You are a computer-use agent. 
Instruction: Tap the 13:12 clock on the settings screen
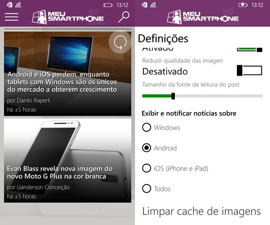click(x=257, y=5)
